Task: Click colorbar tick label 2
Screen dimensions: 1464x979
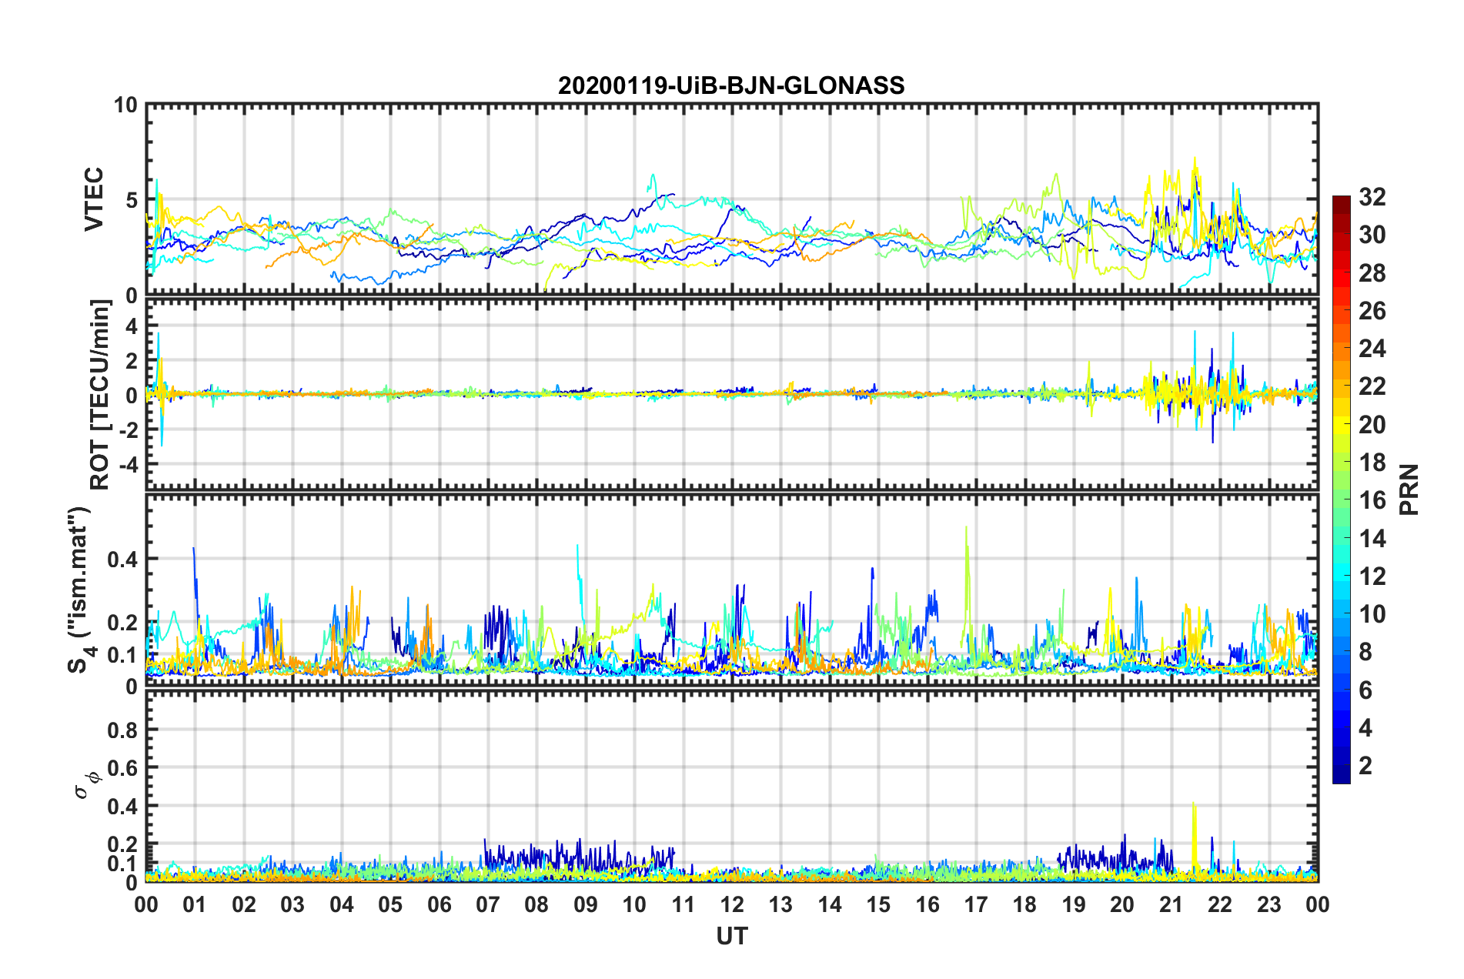Action: (1365, 765)
